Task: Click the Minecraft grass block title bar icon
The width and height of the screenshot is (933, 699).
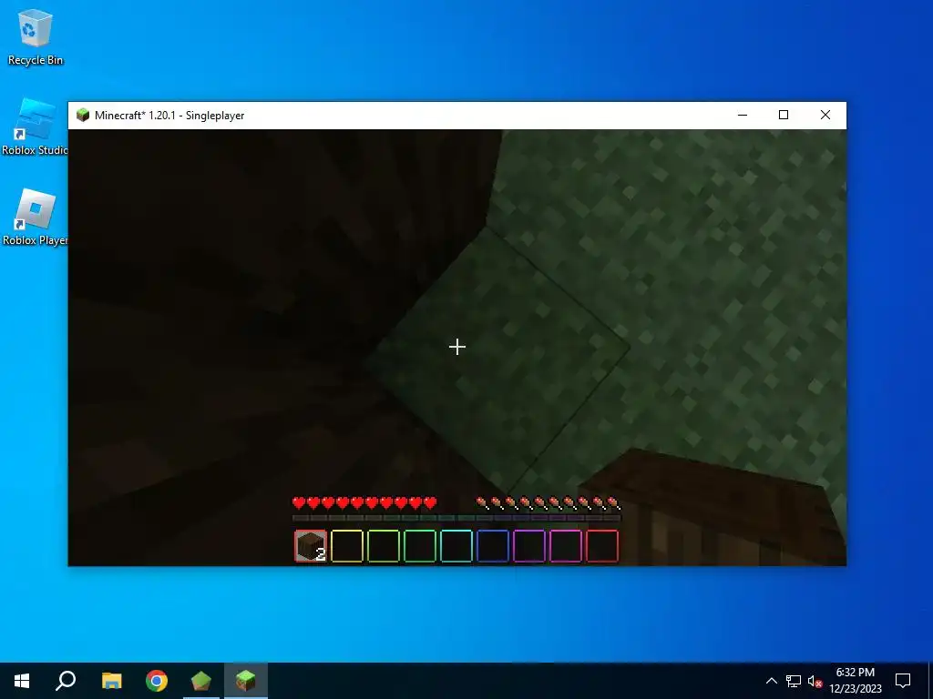Action: 83,116
